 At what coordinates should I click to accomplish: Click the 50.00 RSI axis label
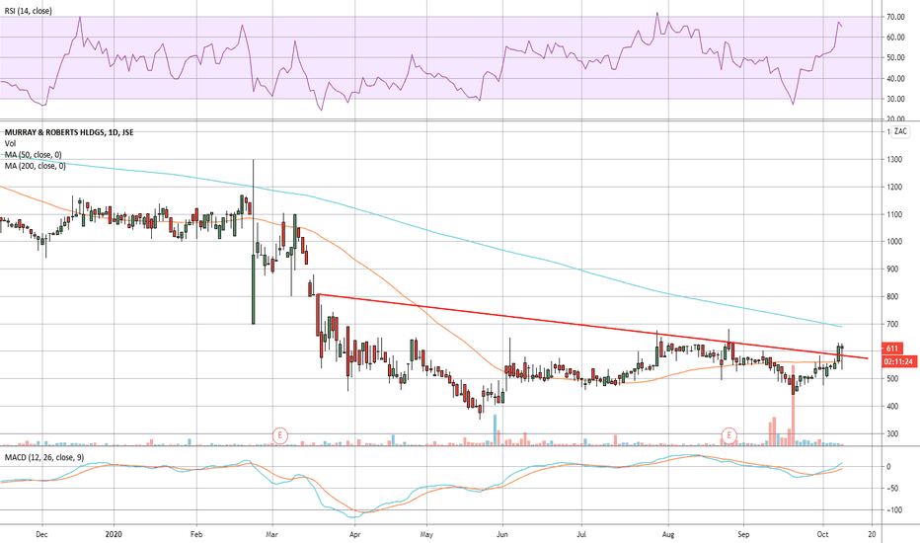(x=895, y=58)
